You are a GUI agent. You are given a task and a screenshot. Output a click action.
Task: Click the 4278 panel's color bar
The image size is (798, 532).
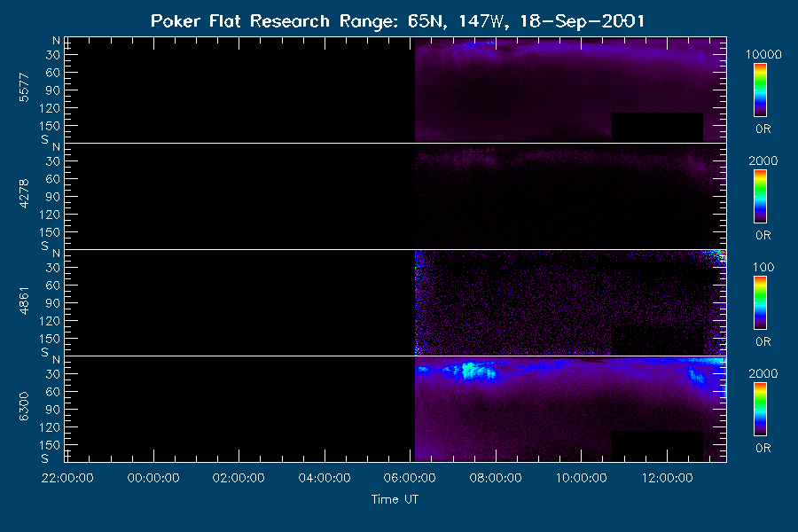tap(761, 196)
